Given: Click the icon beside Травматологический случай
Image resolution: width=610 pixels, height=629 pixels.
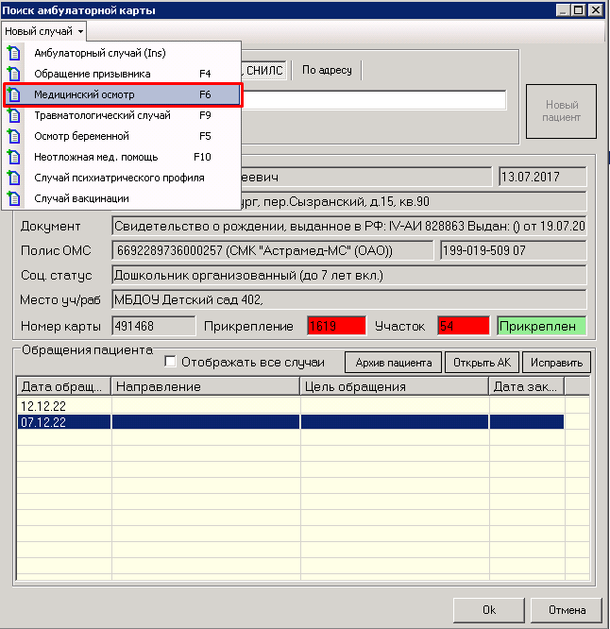Looking at the screenshot, I should tap(14, 115).
